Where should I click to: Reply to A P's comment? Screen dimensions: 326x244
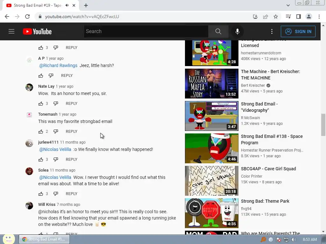tap(67, 76)
